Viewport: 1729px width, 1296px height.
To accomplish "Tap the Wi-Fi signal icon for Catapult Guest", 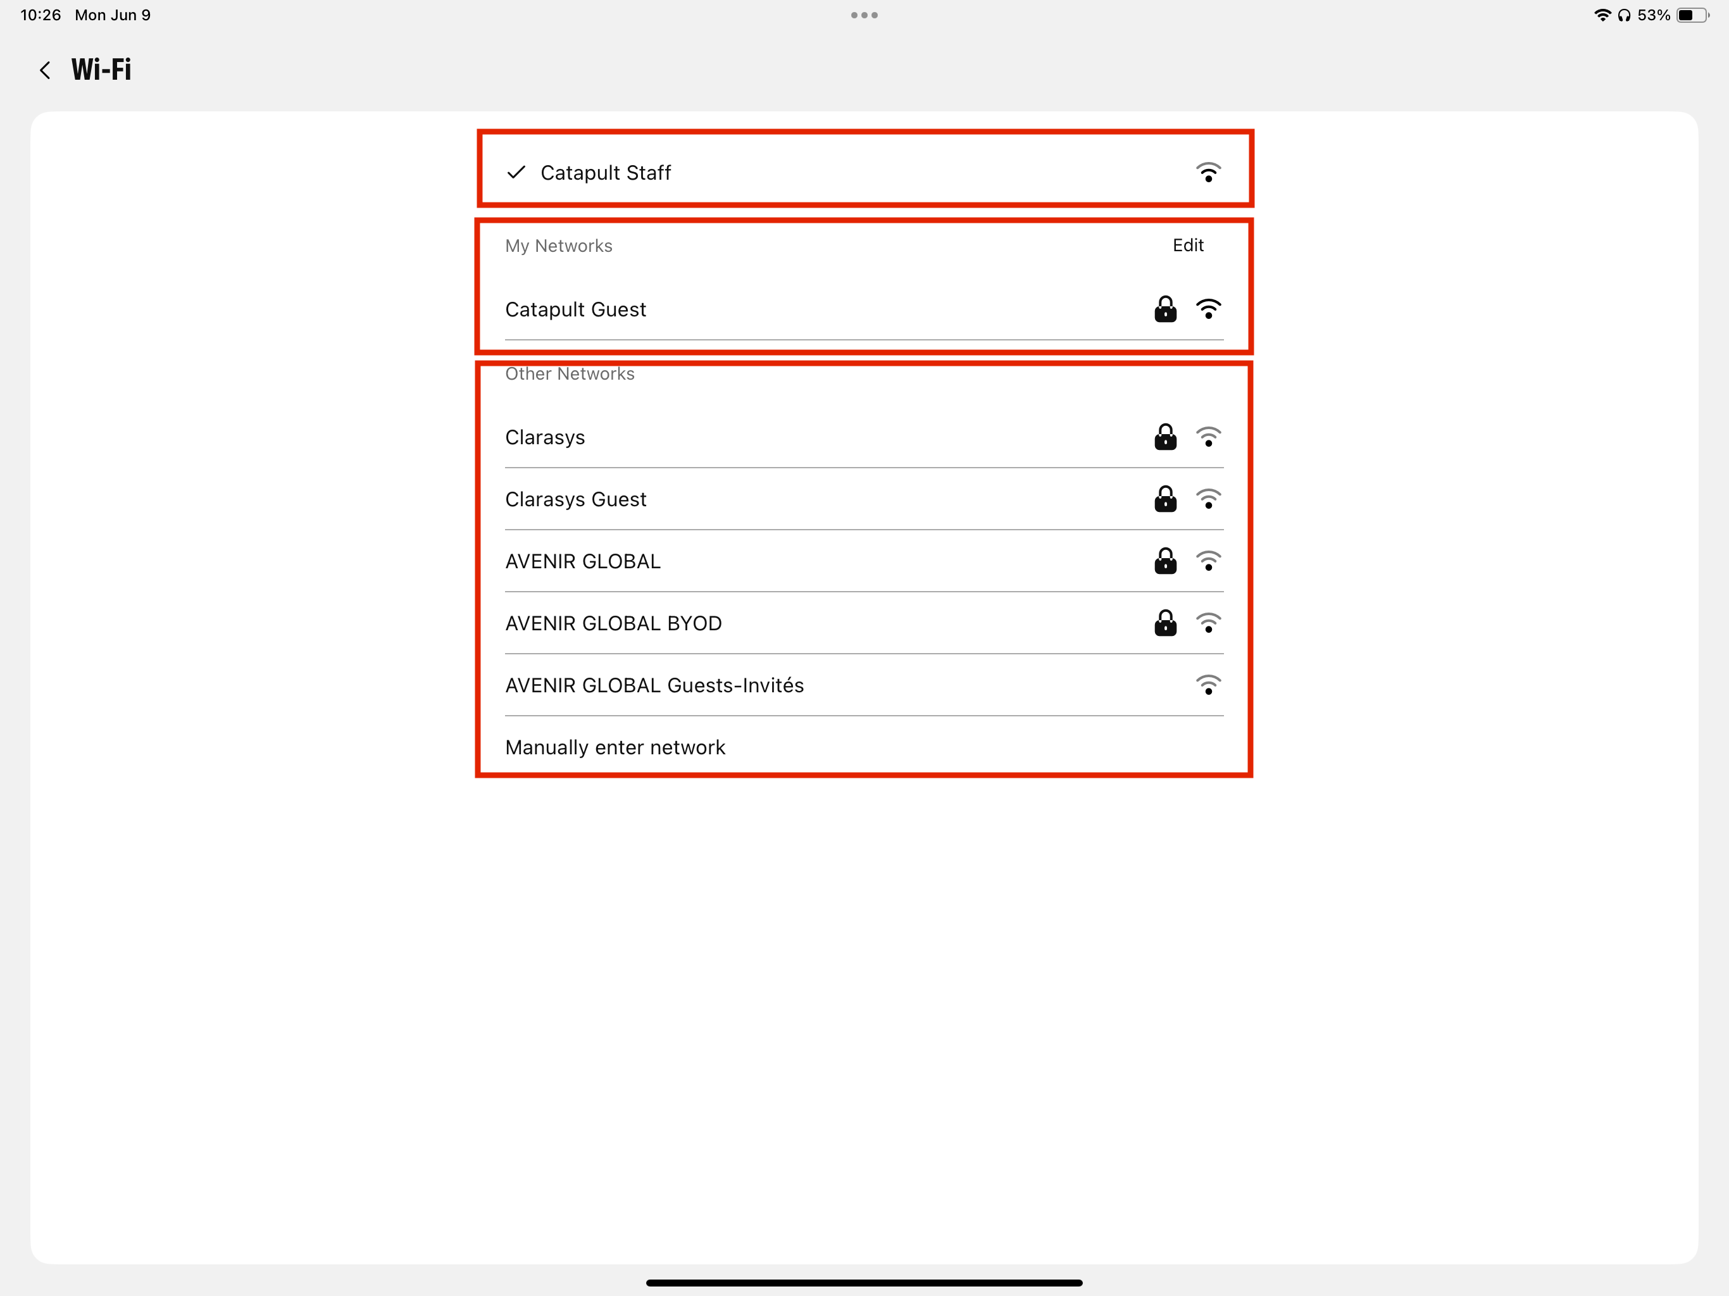I will (1208, 309).
